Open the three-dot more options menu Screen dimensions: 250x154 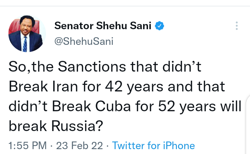(x=237, y=26)
